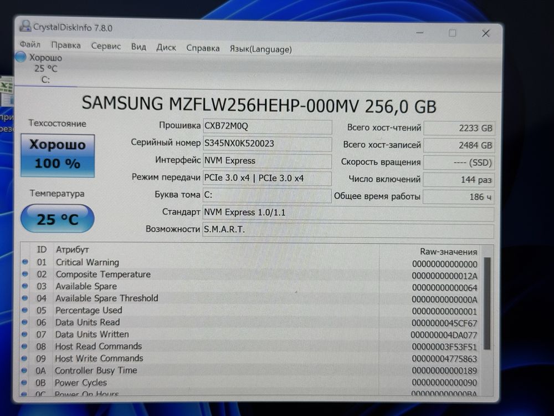This screenshot has width=554, height=416.
Task: Click the CrystalDiskInfo title bar app icon
Action: [25, 26]
